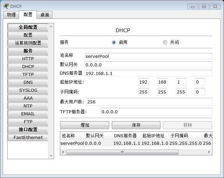Click the 起始IP地址 column header
The width and height of the screenshot is (224, 178).
[x=155, y=136]
